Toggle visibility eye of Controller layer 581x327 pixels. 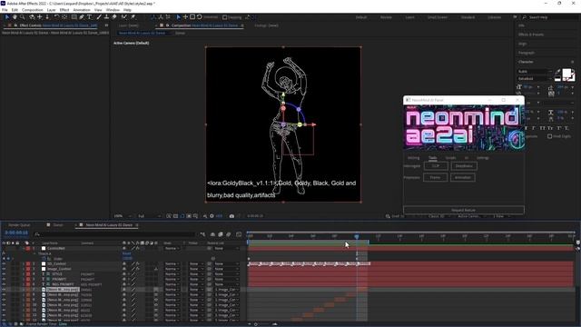click(x=4, y=248)
